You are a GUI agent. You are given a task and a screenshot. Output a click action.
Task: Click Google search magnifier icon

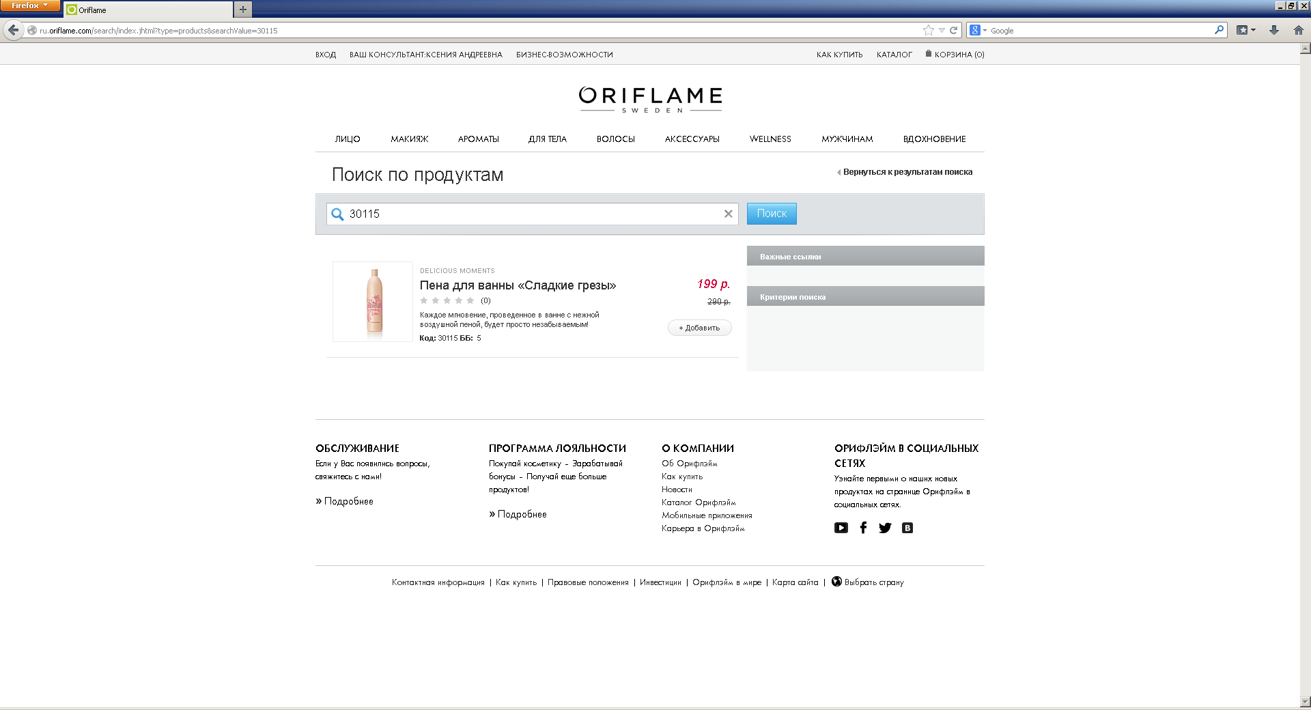1219,30
